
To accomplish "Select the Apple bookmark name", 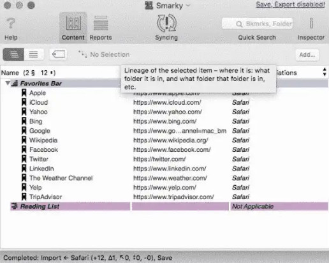I will tap(38, 93).
